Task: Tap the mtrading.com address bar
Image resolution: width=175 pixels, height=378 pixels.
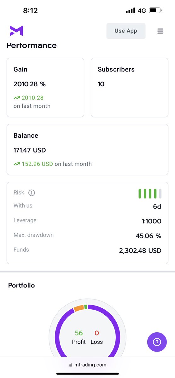Action: tap(87, 365)
